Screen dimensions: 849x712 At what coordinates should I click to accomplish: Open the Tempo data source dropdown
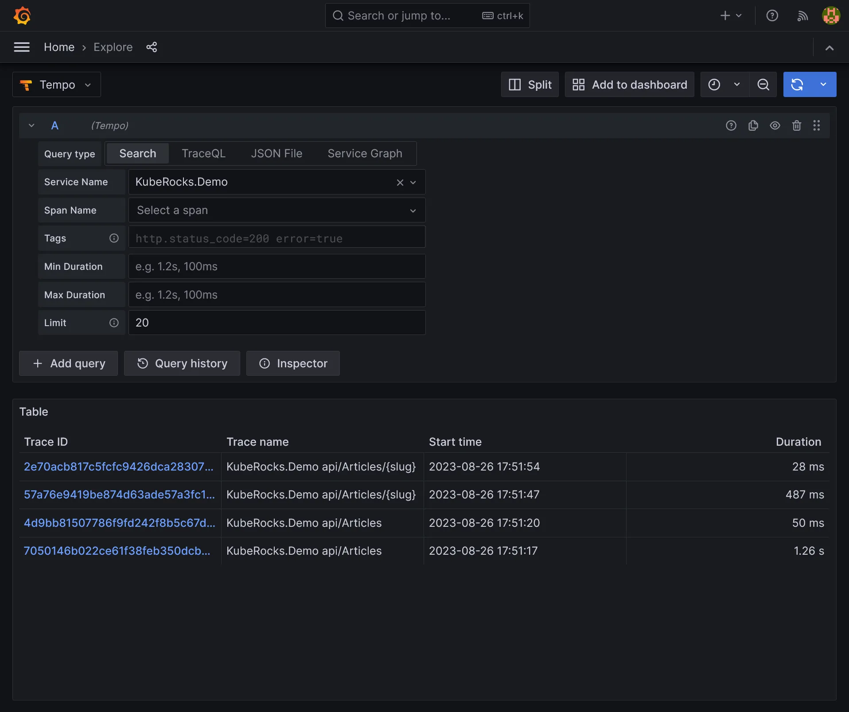click(x=57, y=85)
